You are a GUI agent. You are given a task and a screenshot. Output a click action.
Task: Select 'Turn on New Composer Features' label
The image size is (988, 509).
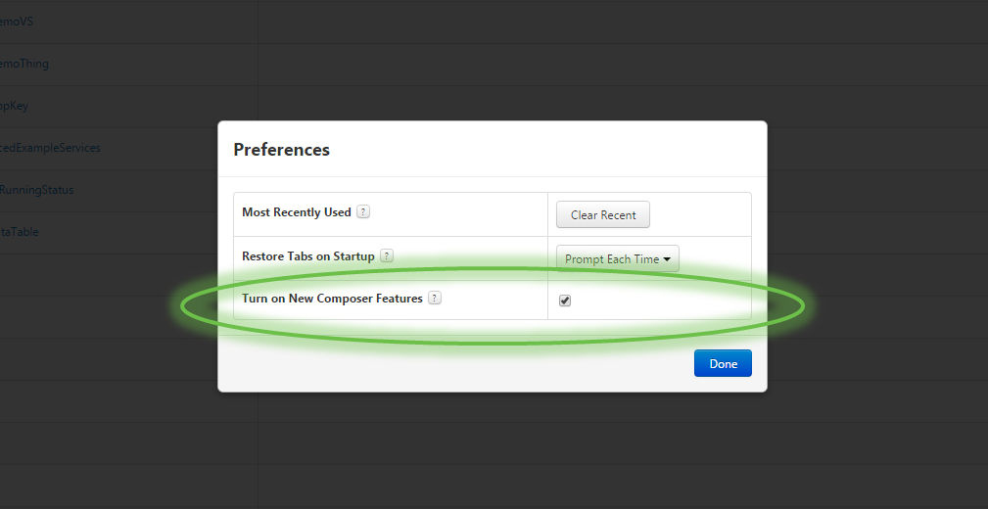(332, 299)
